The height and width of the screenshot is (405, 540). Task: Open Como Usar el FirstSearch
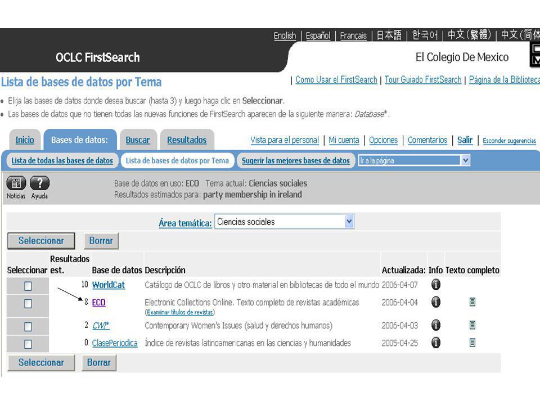336,79
